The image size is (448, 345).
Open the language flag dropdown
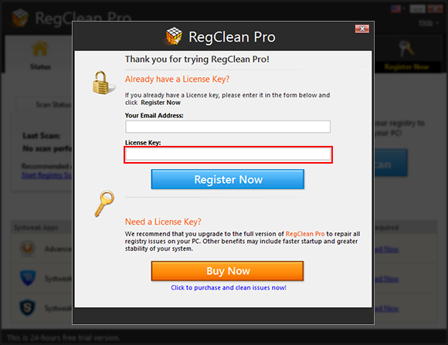pyautogui.click(x=398, y=8)
